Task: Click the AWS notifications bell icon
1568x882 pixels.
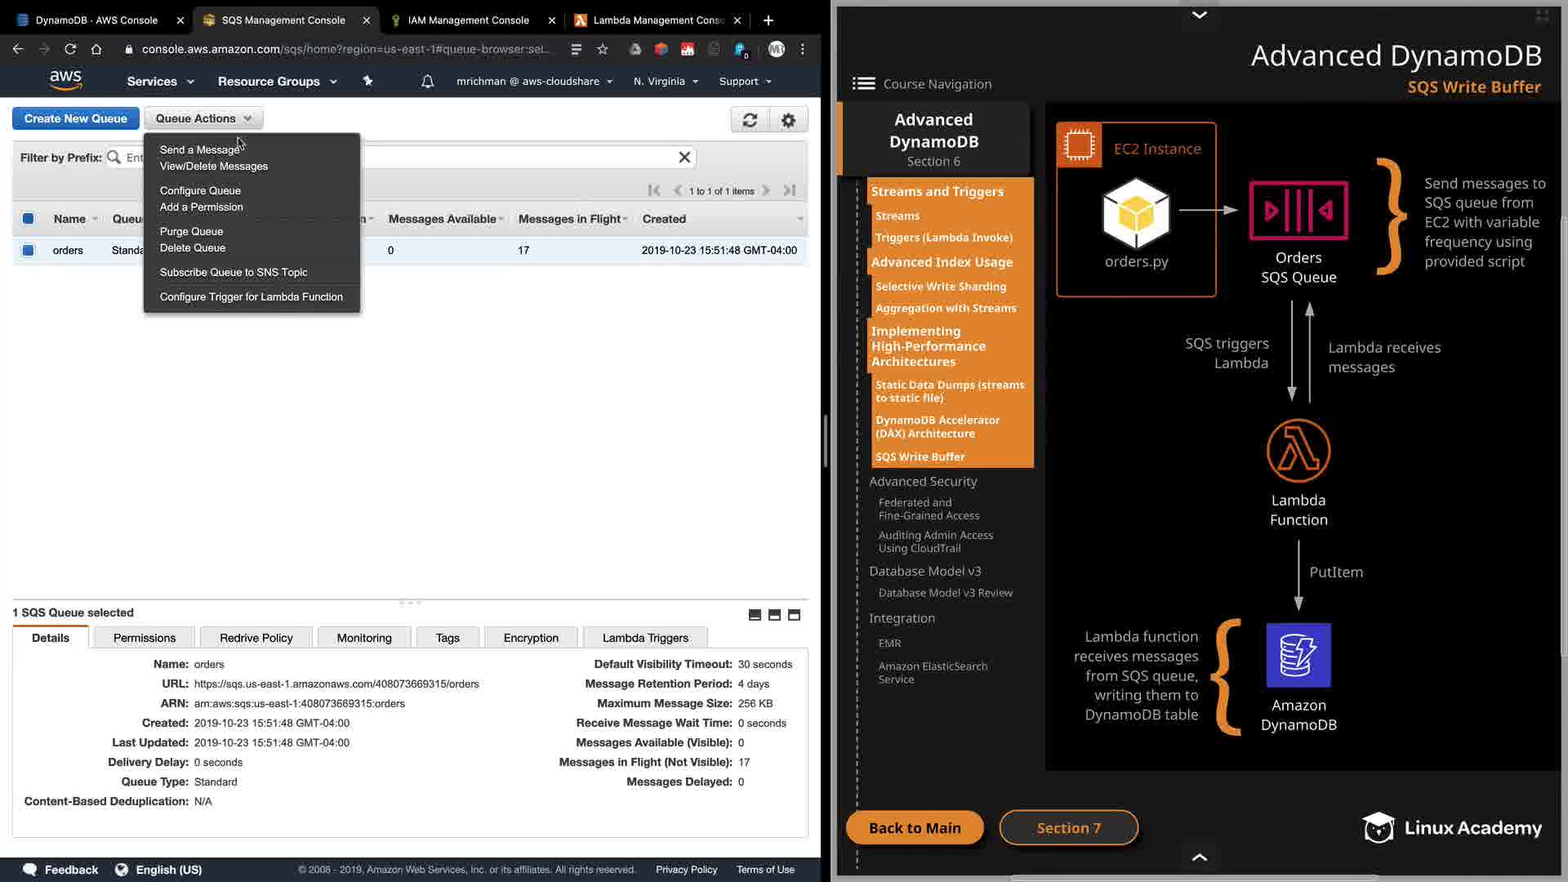Action: (427, 82)
